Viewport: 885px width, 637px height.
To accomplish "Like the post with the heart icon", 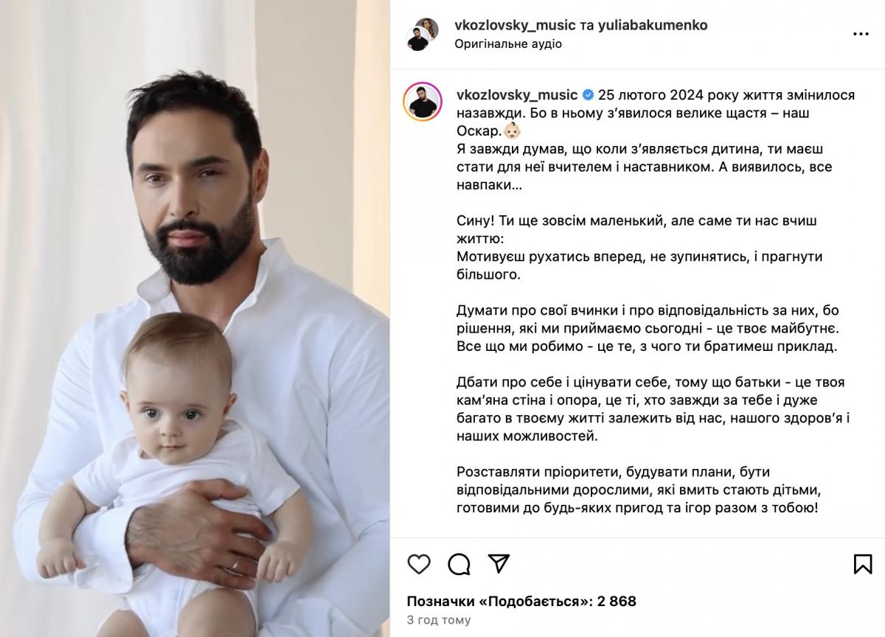I will click(419, 564).
